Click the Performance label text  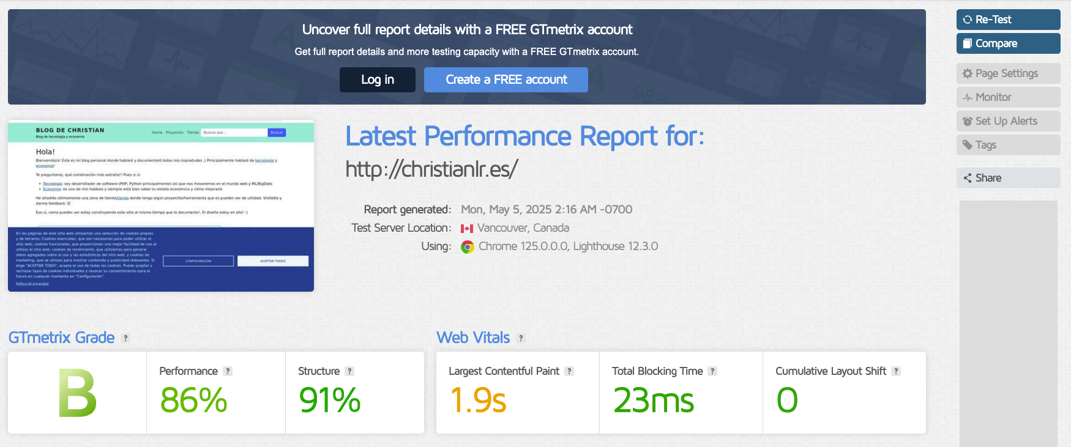pos(188,371)
